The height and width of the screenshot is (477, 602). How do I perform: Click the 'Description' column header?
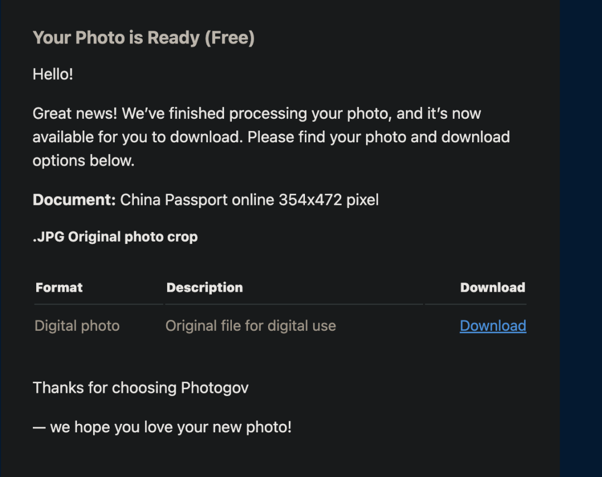tap(205, 287)
